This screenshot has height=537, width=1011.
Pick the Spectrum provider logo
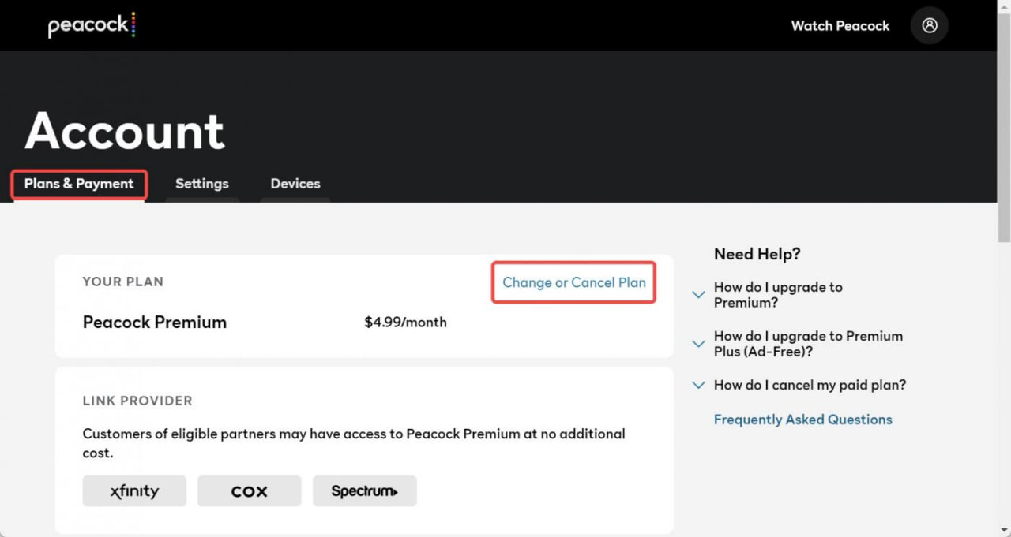(364, 490)
